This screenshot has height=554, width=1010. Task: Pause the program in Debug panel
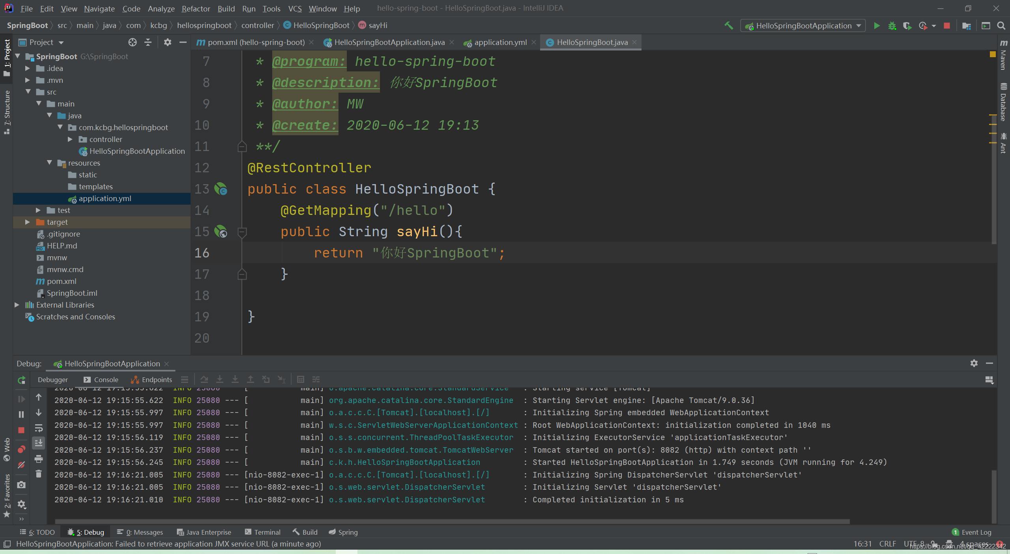pyautogui.click(x=21, y=414)
